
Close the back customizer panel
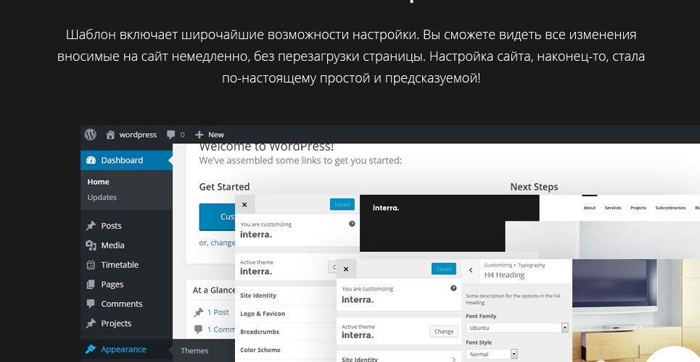click(244, 205)
